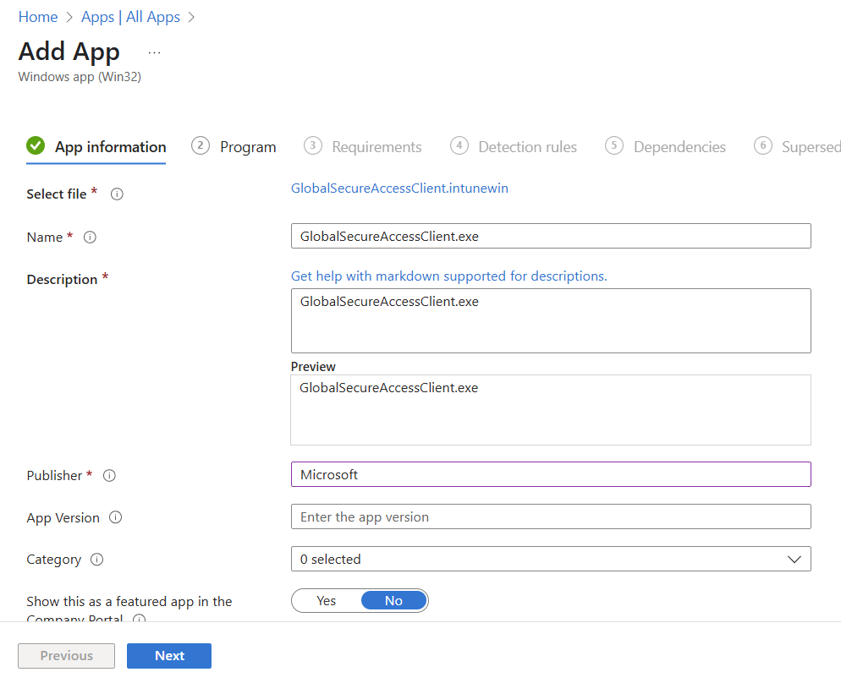The image size is (841, 683).
Task: Click the info icon beside Category
Action: point(97,560)
